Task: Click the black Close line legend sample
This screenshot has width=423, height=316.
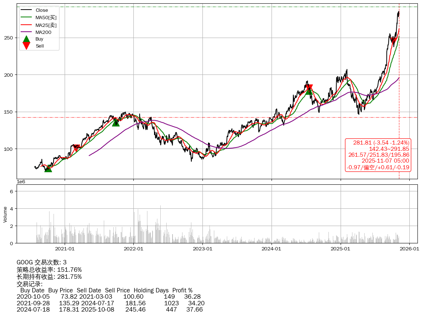Action: coord(26,10)
